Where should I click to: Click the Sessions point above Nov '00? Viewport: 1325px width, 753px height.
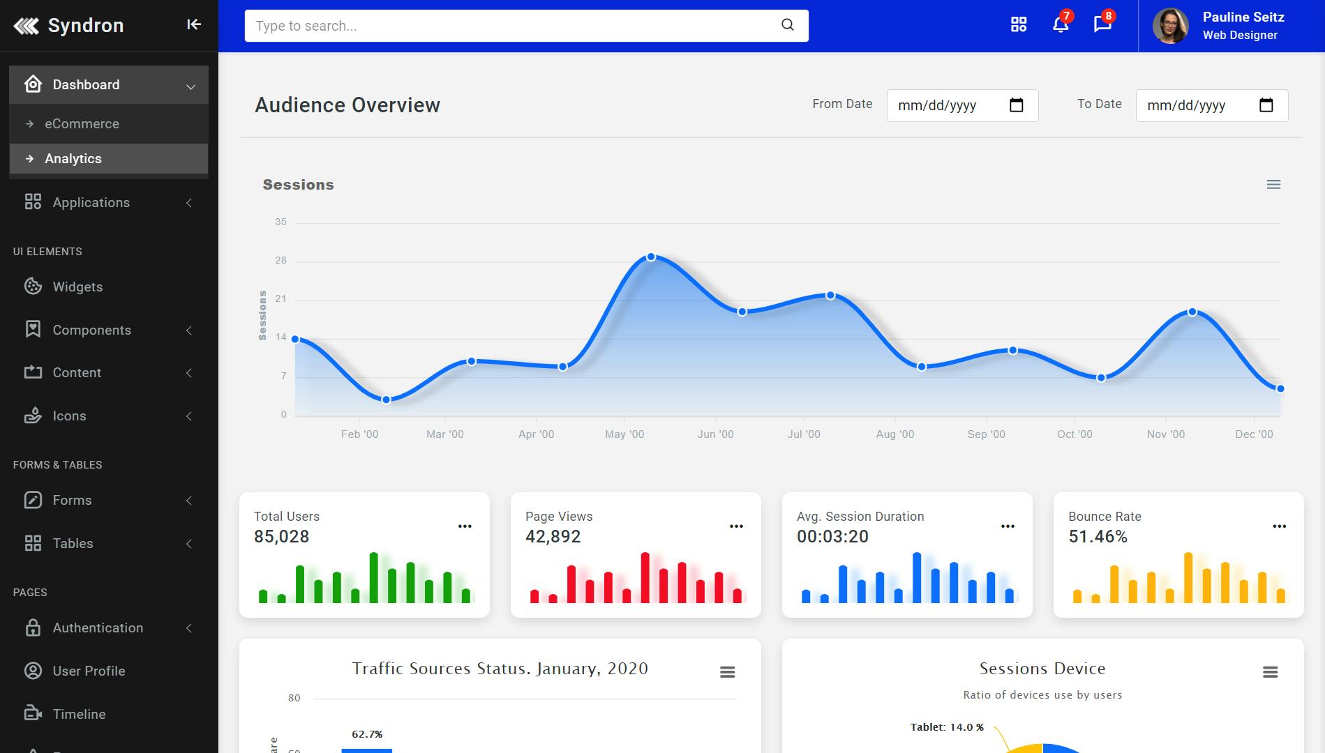1192,312
